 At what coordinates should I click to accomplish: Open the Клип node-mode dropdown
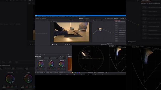coord(103,20)
